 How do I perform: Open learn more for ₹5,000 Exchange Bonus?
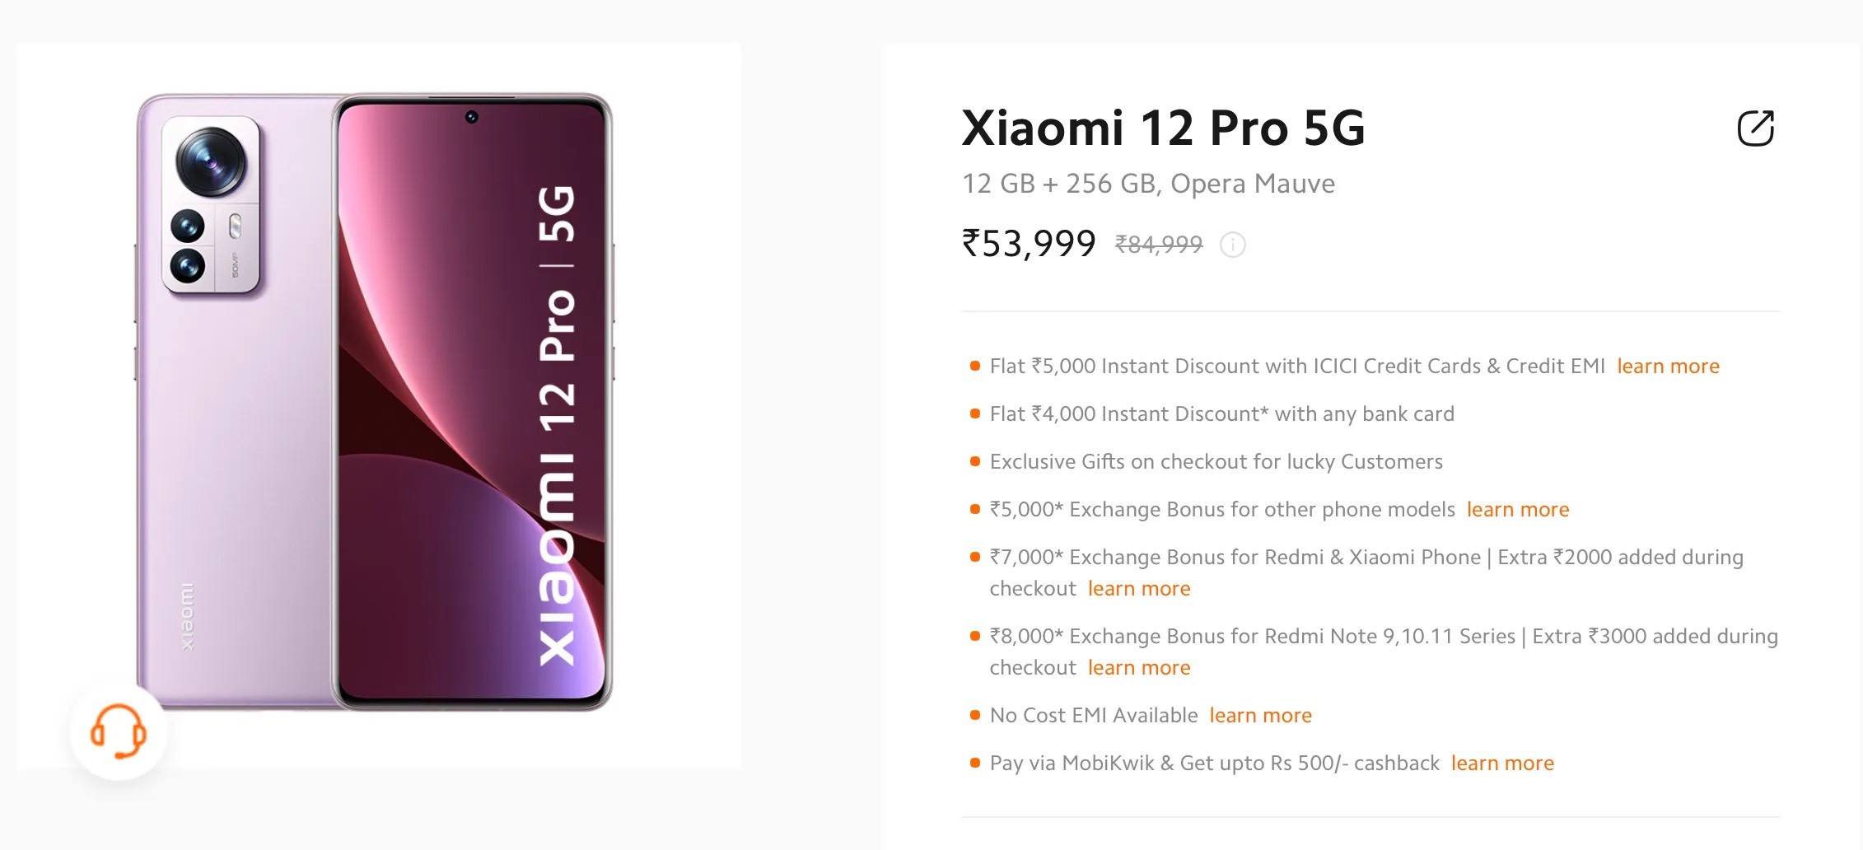(x=1517, y=510)
